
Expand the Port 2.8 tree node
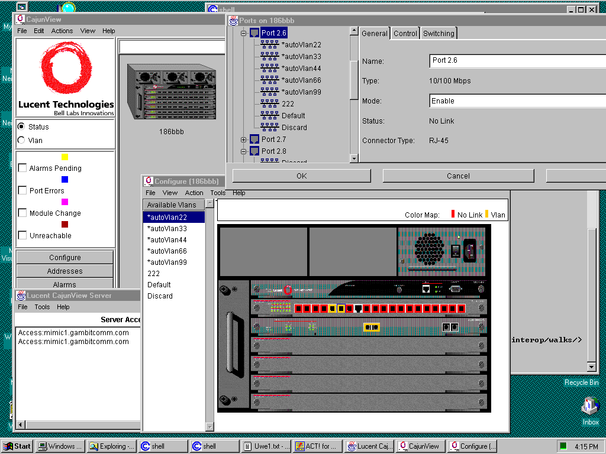coord(243,151)
